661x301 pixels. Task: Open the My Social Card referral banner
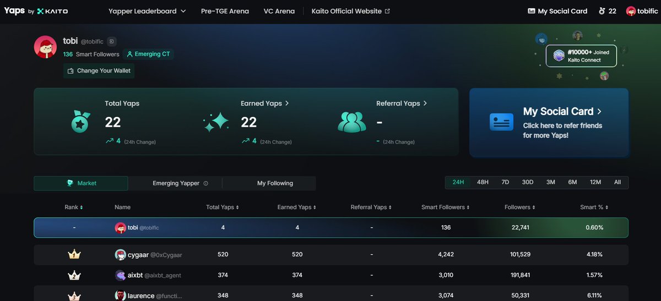click(549, 123)
